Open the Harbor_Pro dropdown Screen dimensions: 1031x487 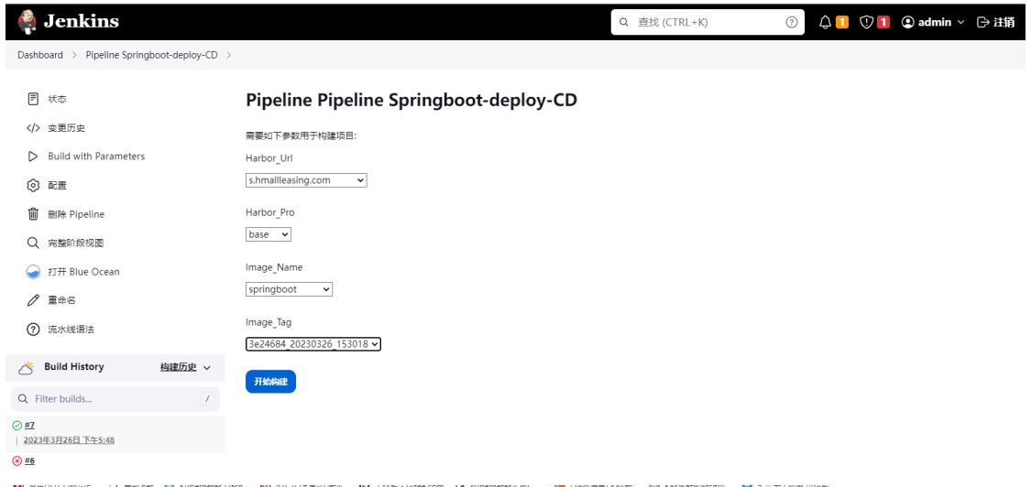coord(269,234)
